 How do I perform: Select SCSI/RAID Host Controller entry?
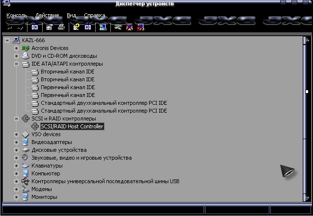72,126
